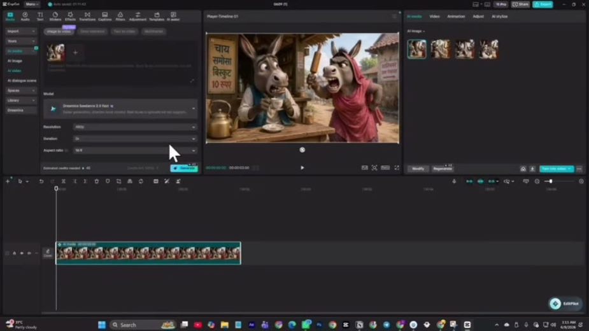Open the AI avatar panel
Screen dimensions: 589x331
coord(173,16)
